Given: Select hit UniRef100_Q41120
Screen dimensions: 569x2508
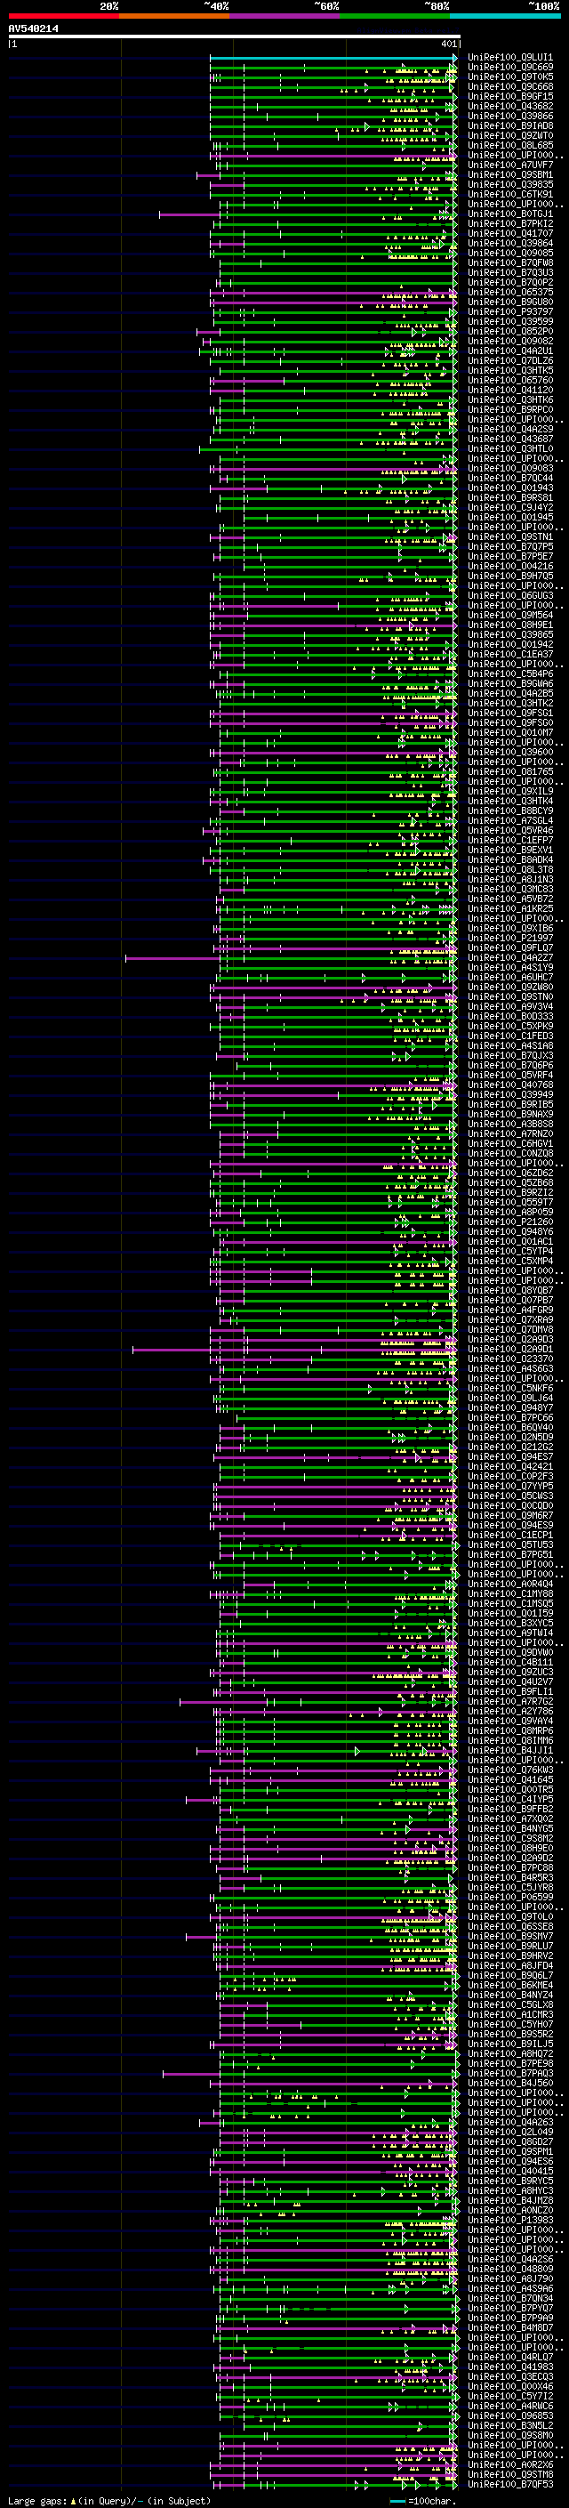Looking at the screenshot, I should 510,391.
